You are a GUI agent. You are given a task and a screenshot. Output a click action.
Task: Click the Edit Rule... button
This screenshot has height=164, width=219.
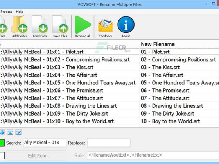pos(36,155)
